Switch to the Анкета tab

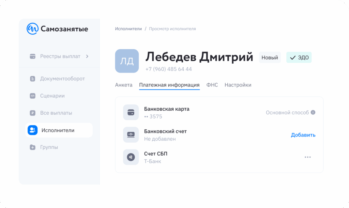click(124, 85)
